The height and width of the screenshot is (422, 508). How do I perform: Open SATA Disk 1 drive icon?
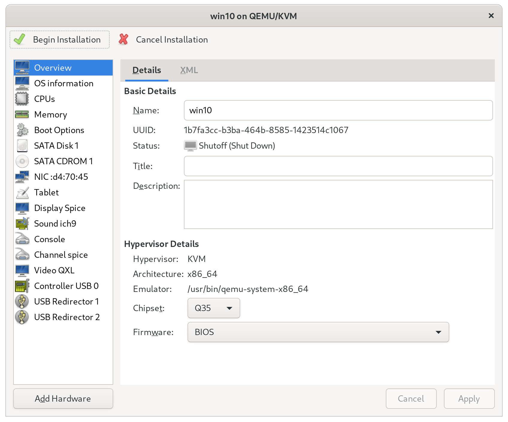pyautogui.click(x=22, y=146)
